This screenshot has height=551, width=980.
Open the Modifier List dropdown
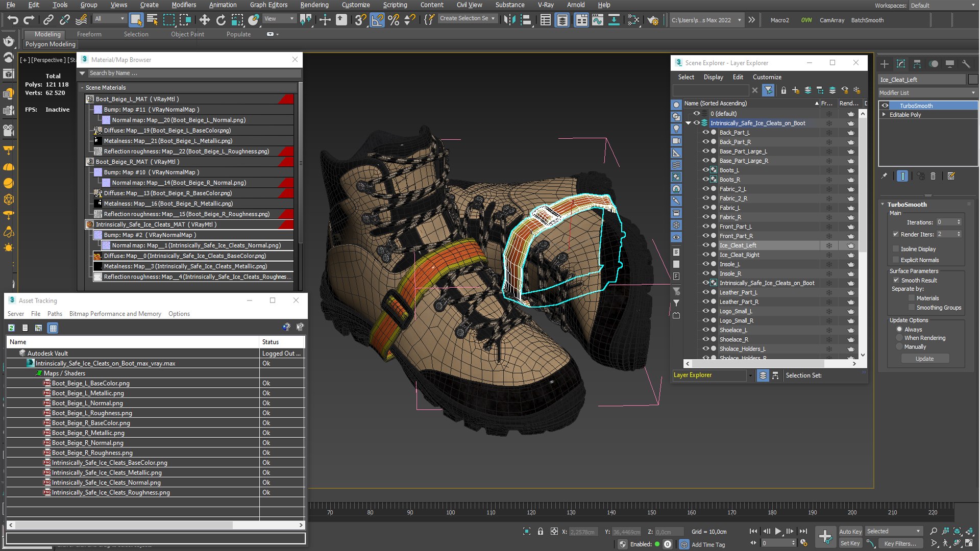pyautogui.click(x=927, y=93)
